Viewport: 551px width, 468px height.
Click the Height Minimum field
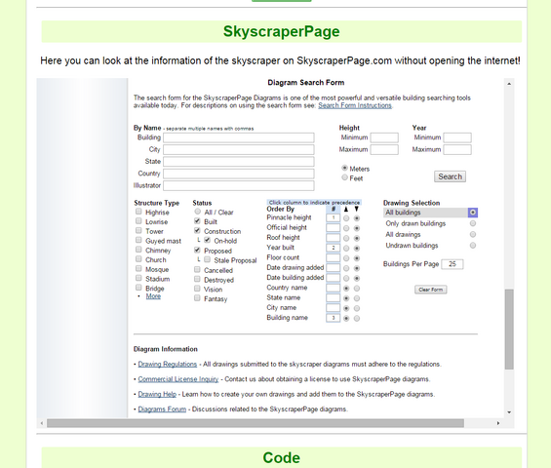click(384, 137)
